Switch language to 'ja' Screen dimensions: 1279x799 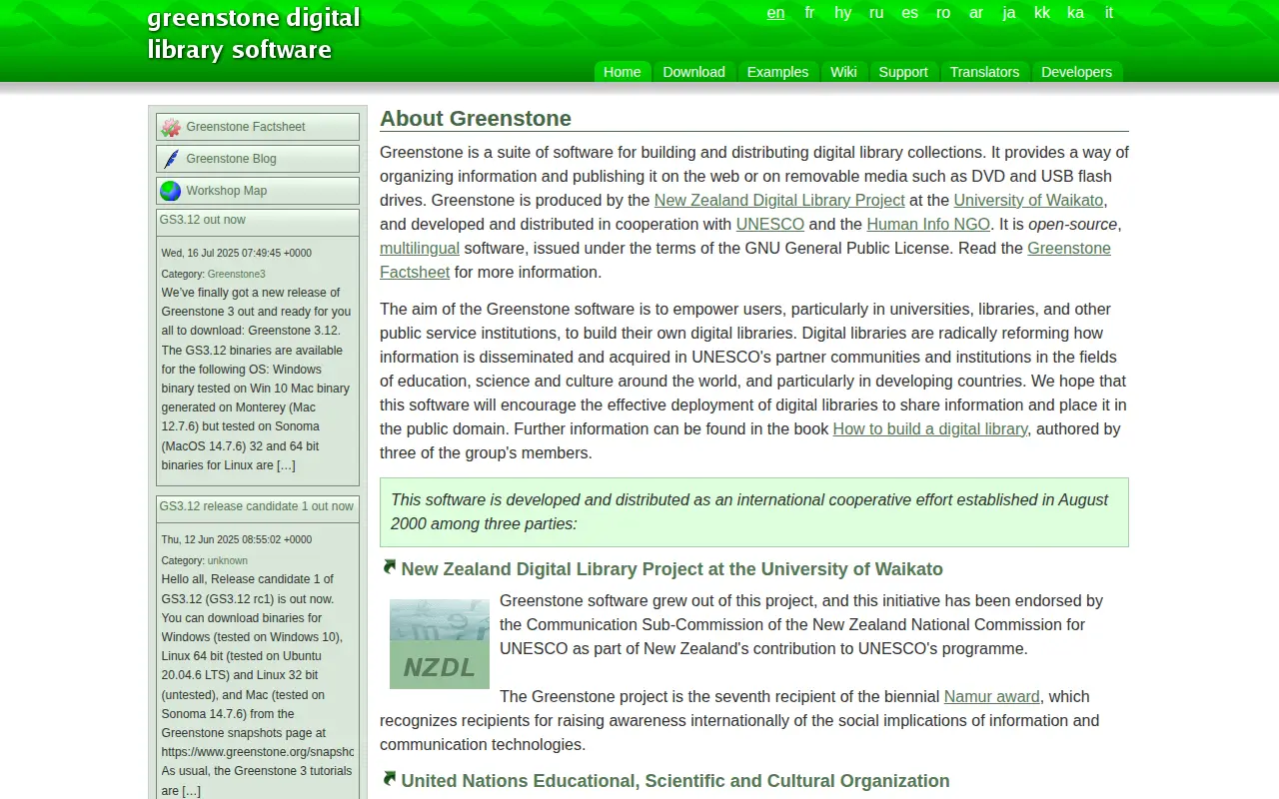point(1009,13)
